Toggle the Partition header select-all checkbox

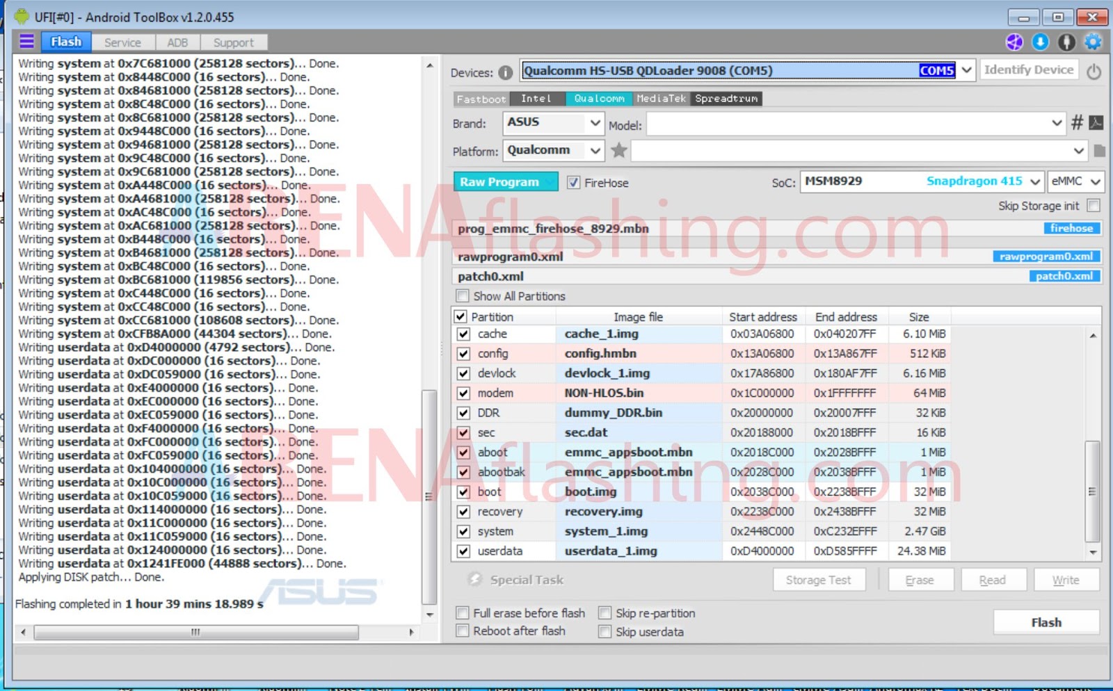[x=460, y=317]
